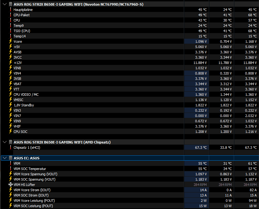259x209 pixels.
Task: Select the VRM Vcore Spannung (VOUT) label
Action: tap(35, 174)
